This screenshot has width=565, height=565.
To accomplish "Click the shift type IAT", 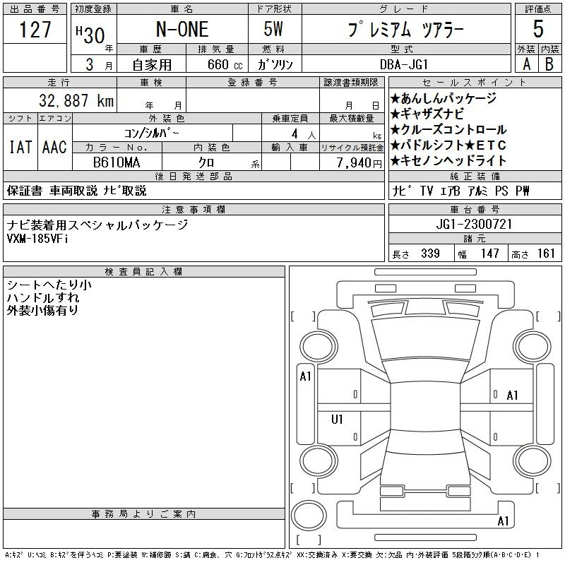I will [20, 147].
